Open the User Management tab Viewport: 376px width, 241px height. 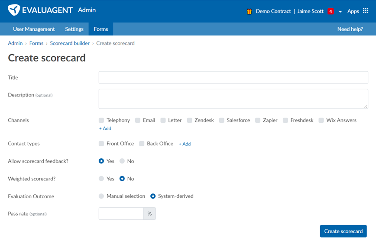[x=34, y=29]
